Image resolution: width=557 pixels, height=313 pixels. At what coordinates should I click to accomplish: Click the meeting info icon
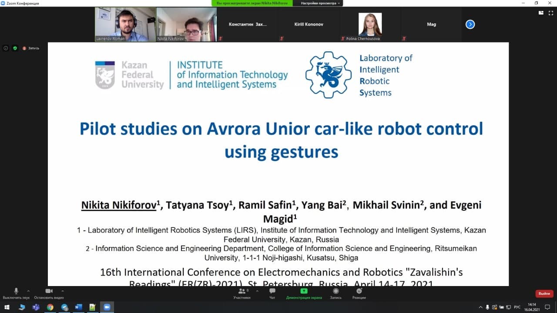tap(6, 48)
